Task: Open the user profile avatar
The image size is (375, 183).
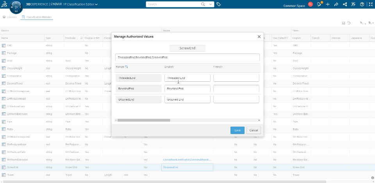Action: 311,4
